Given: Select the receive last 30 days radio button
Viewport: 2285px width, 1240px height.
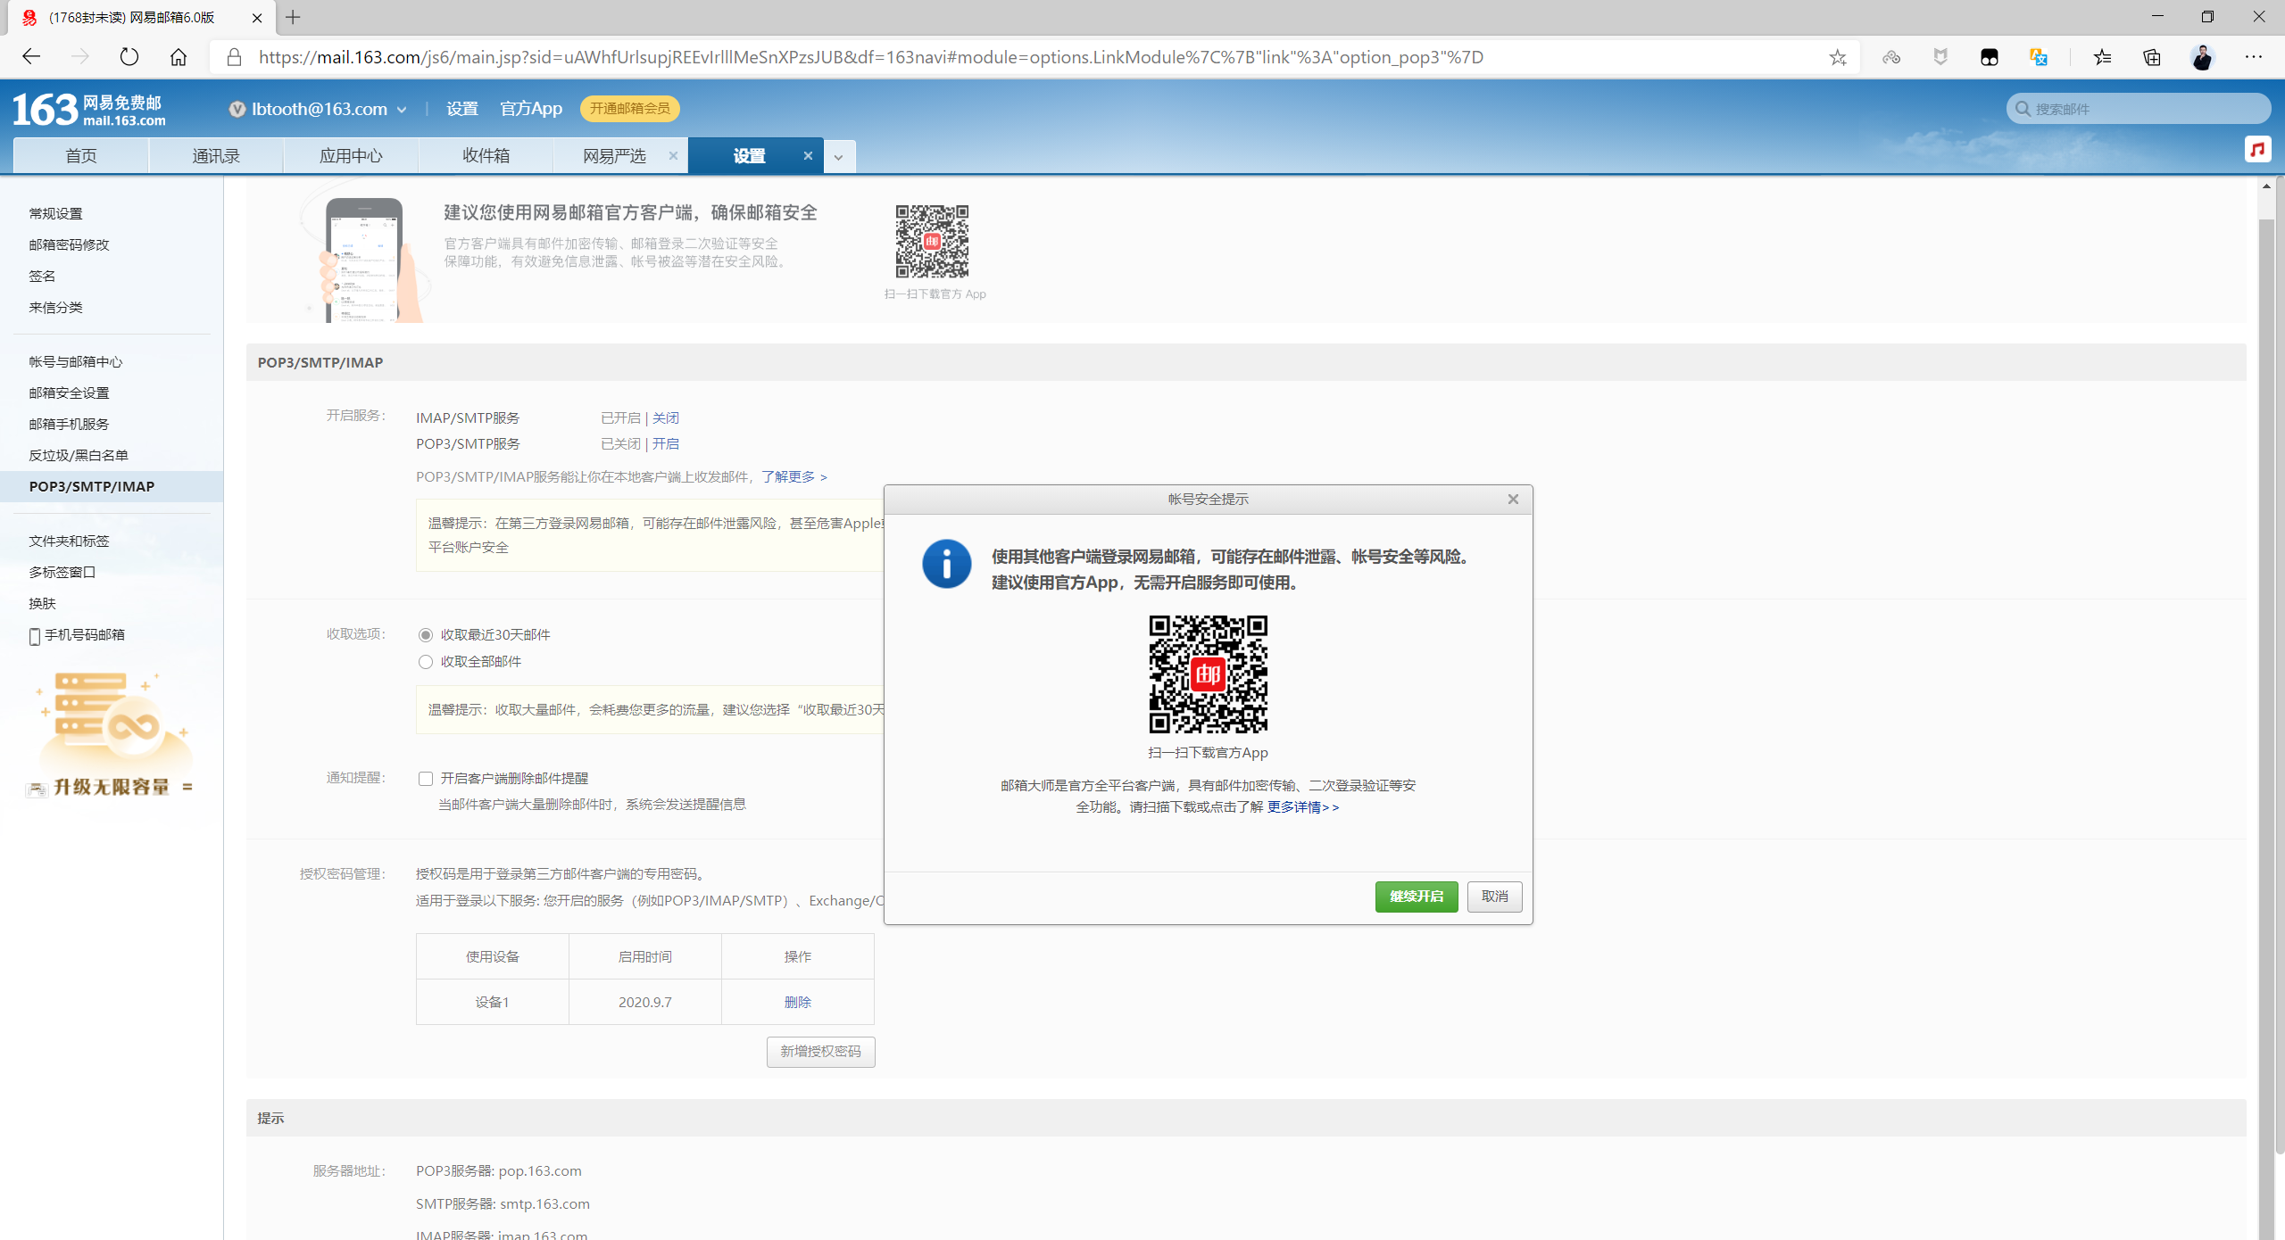Looking at the screenshot, I should tap(426, 635).
